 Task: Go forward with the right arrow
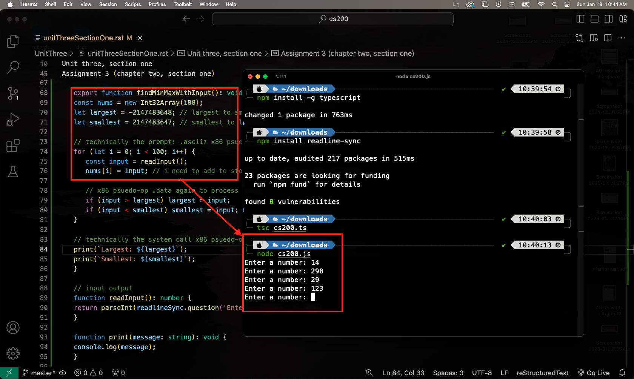(201, 19)
